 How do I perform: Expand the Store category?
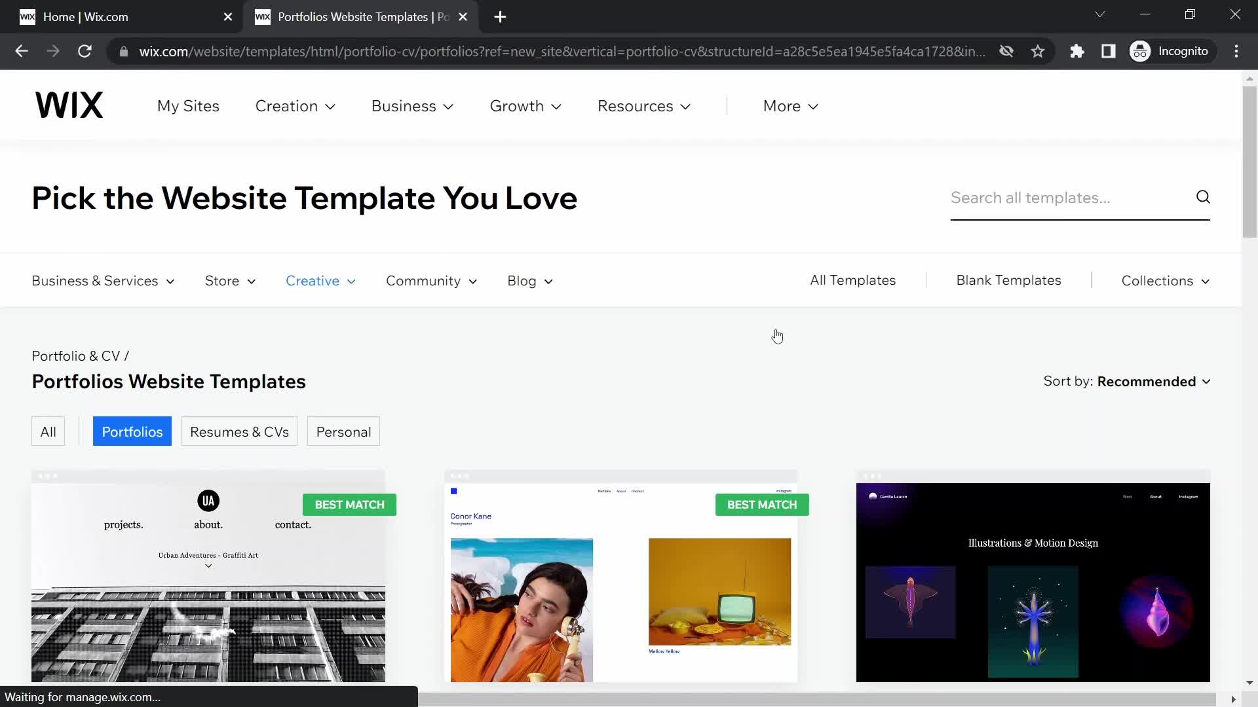[230, 281]
